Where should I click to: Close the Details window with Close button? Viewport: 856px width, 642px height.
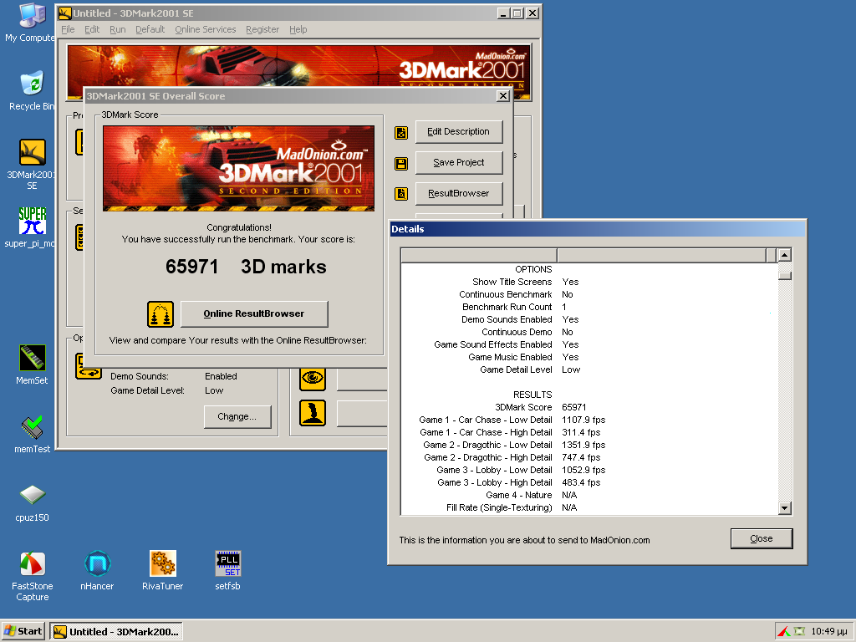(x=761, y=538)
